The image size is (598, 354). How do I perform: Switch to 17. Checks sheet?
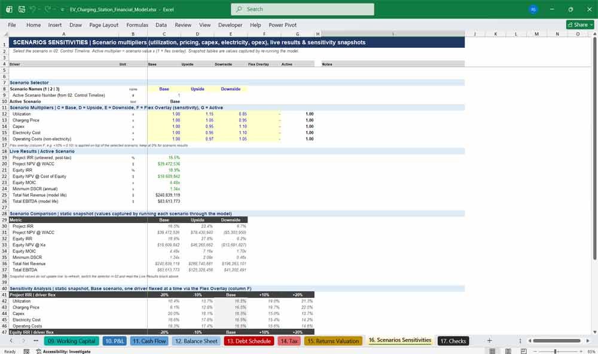pos(453,341)
